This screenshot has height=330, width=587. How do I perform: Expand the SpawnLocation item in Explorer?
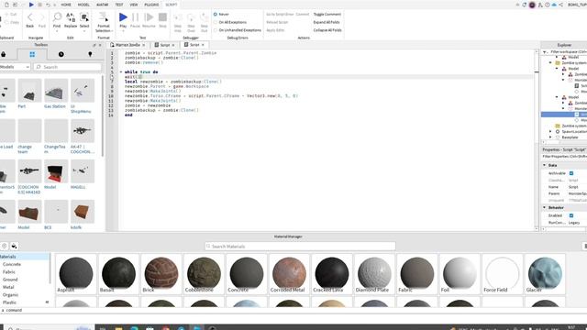(x=550, y=132)
